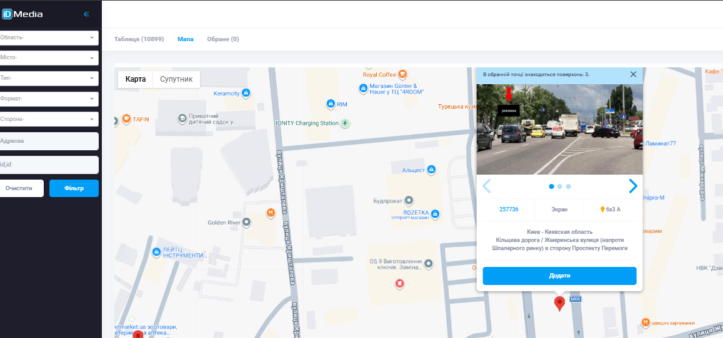The image size is (723, 338).
Task: Click red pharmacy-style marker below OS.9
Action: click(400, 284)
